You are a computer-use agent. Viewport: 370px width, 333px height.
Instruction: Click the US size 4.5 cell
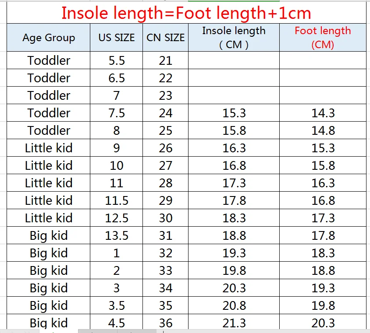(x=116, y=322)
